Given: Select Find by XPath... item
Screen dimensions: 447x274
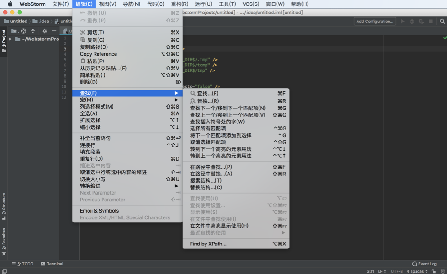Looking at the screenshot, I should [236, 244].
